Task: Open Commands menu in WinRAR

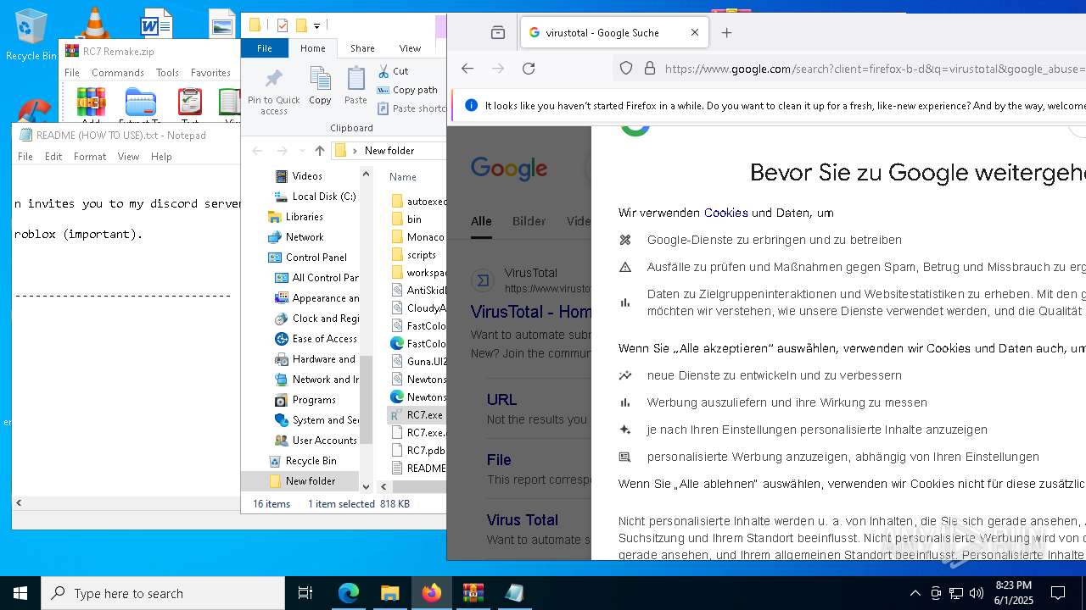Action: point(118,73)
